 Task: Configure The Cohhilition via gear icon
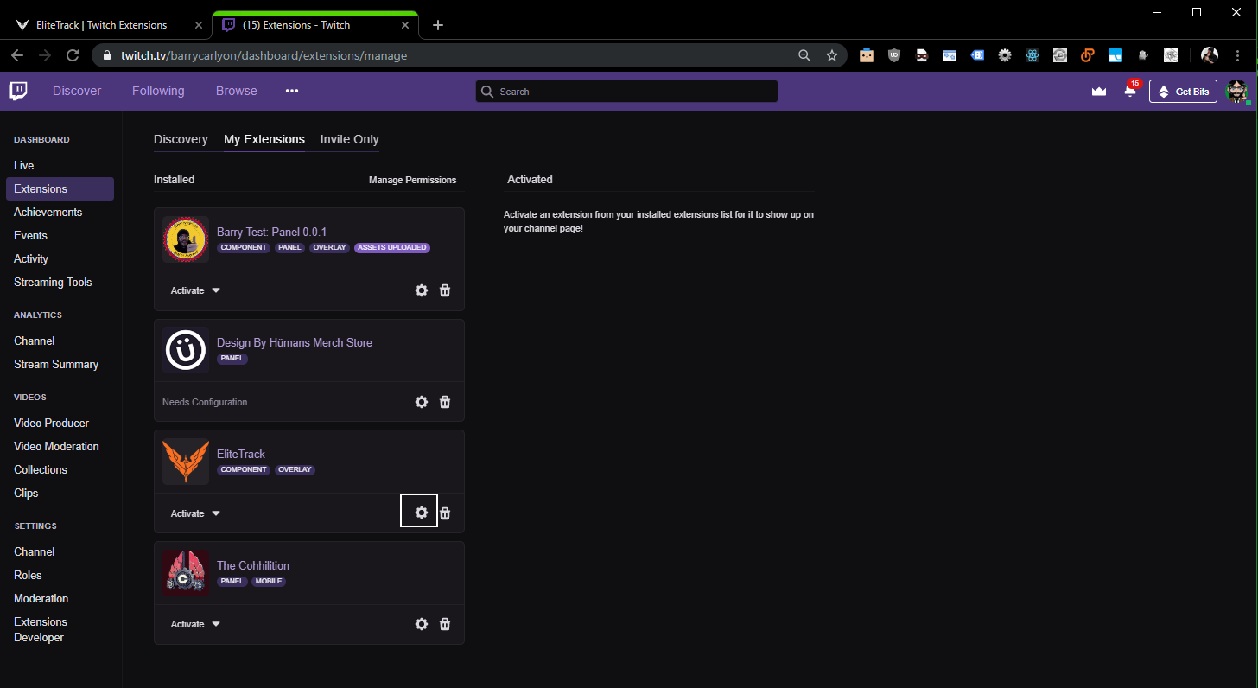421,624
